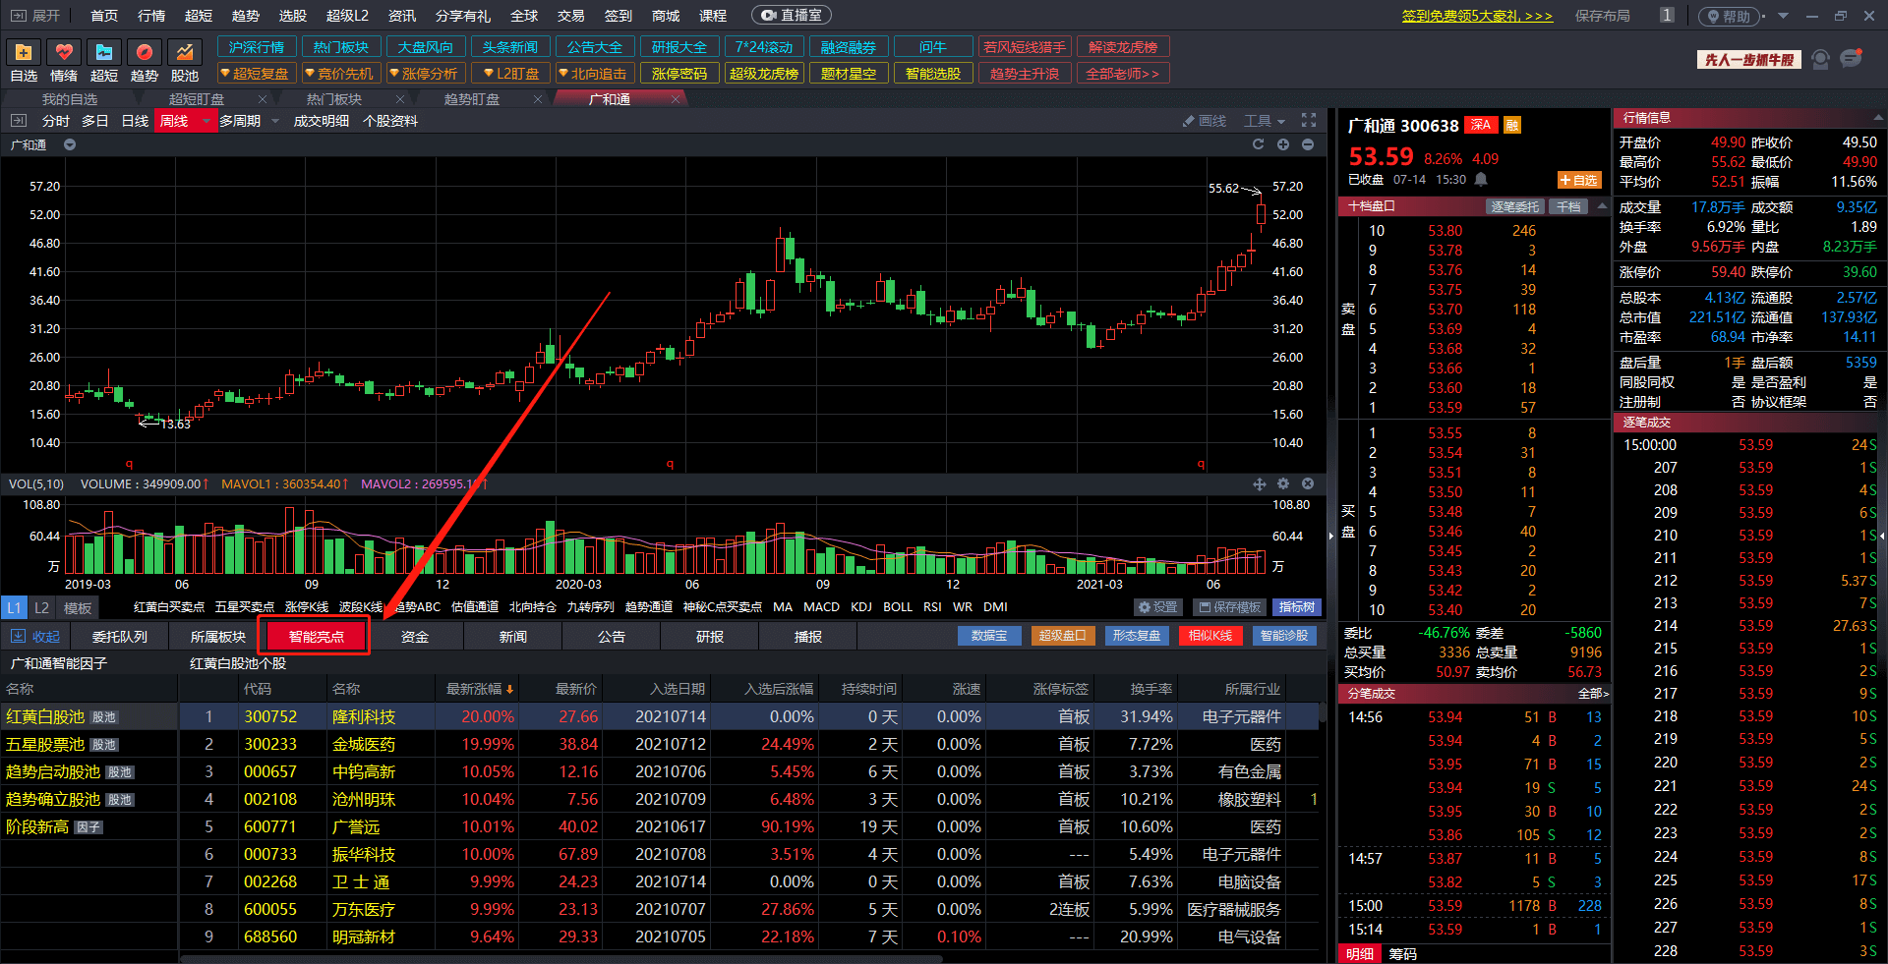Screen dimensions: 1888x964
Task: Enter fullscreen chart mode icon
Action: click(x=1309, y=120)
